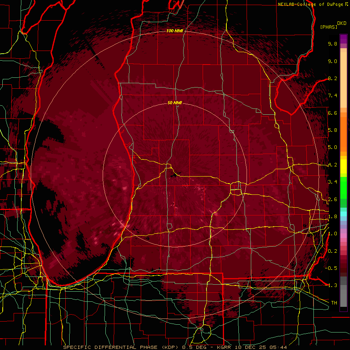The height and width of the screenshot is (350, 350).
Task: Click the 9.8 value on color scale
Action: tap(332, 44)
